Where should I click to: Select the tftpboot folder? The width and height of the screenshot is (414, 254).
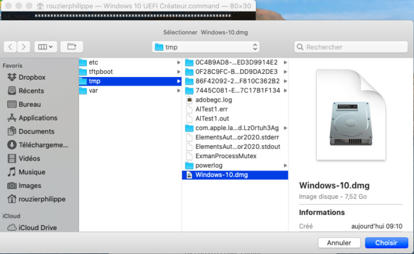tap(130, 71)
